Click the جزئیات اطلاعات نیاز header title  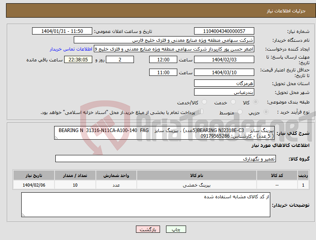click(286, 11)
